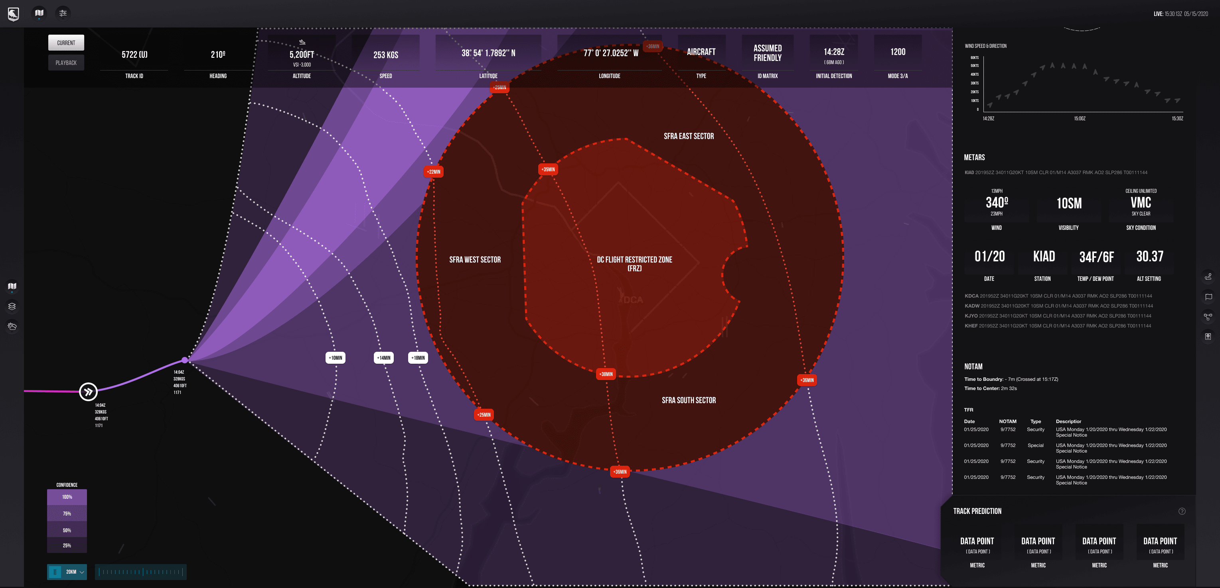Open the map view icon in top bar
The image size is (1220, 588).
point(39,13)
